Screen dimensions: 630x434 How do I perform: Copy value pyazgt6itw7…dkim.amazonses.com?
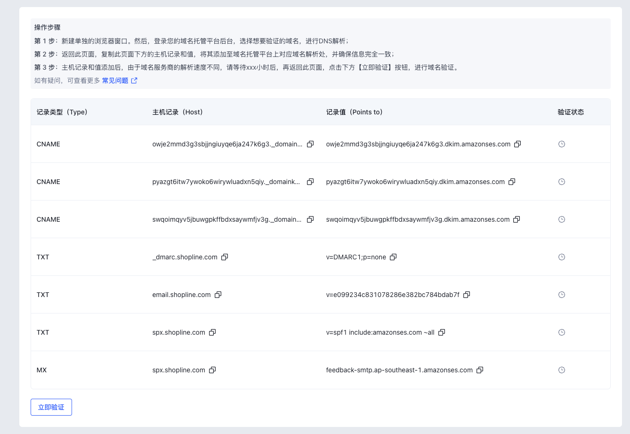pos(512,182)
